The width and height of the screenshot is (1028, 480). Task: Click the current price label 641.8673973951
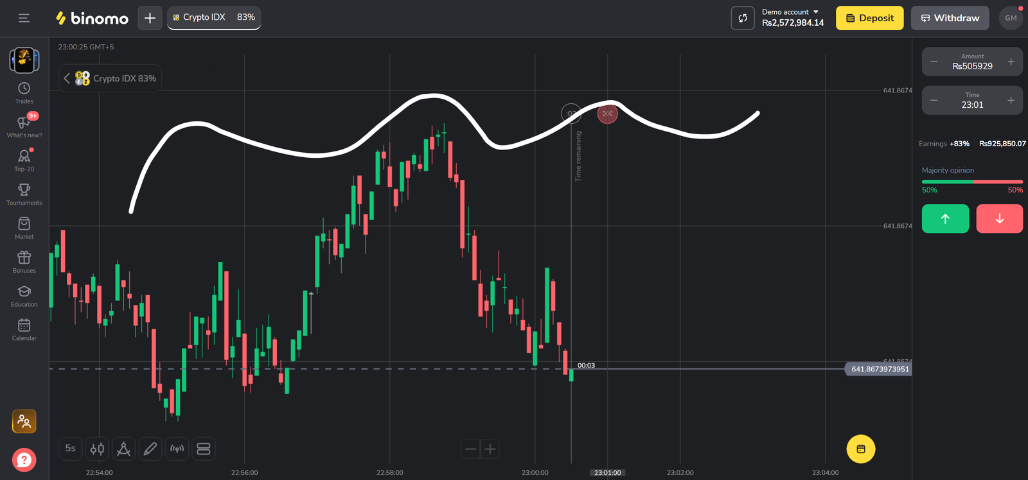[880, 369]
